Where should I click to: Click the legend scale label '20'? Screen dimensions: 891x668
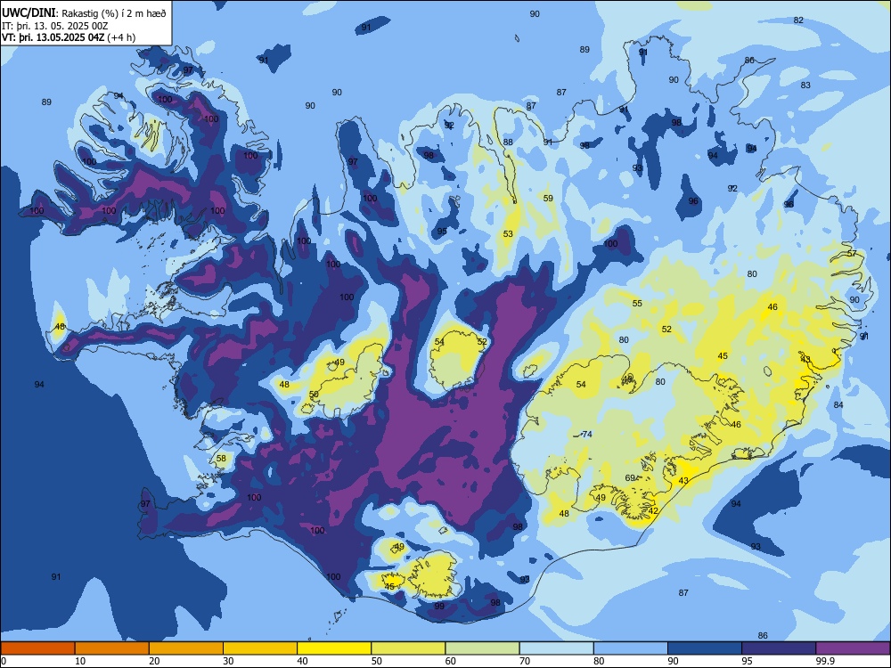(x=154, y=661)
